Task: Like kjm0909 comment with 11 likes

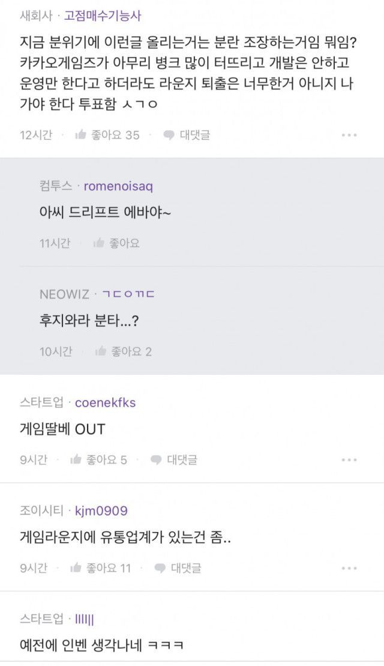Action: (x=76, y=568)
